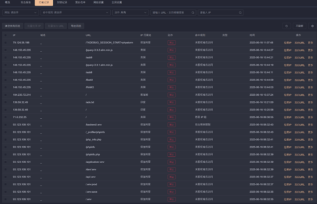Open the 不刷新 auto-refresh dropdown
This screenshot has height=204, width=317.
coord(299,26)
